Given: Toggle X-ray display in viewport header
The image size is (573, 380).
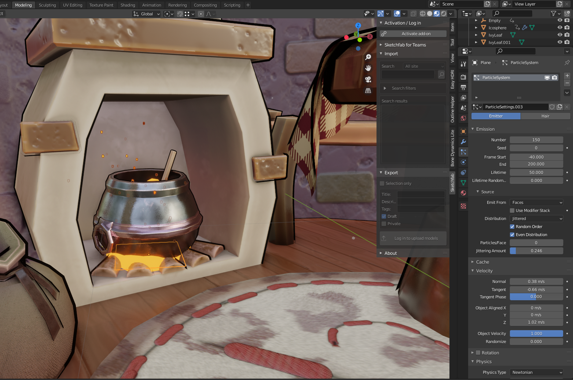Looking at the screenshot, I should point(414,14).
